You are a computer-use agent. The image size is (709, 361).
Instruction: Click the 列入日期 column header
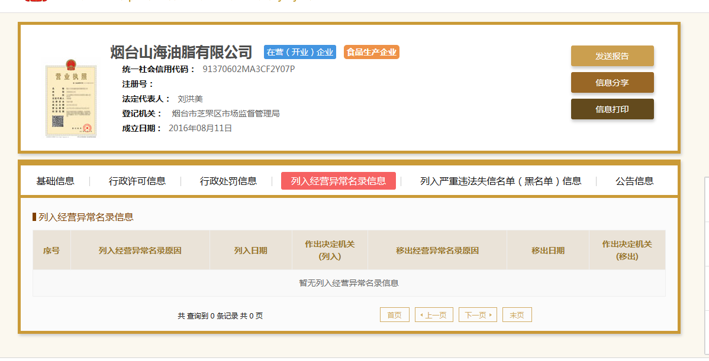pos(251,251)
